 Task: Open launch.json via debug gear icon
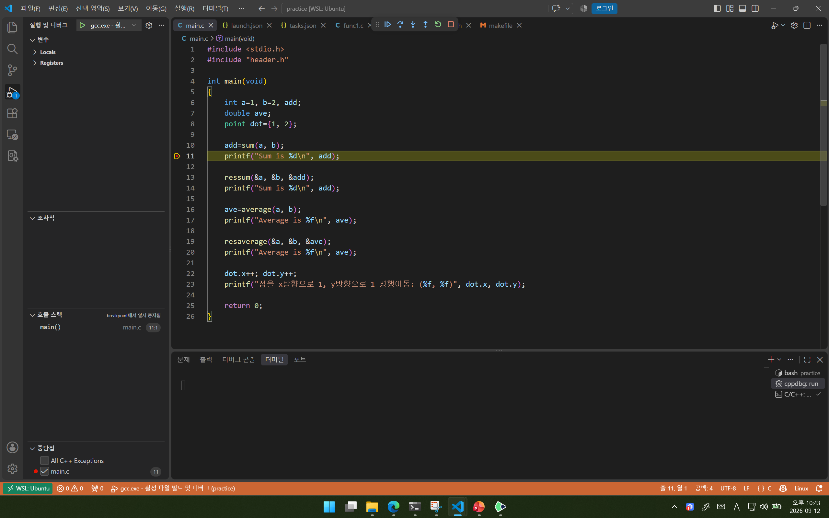coord(149,25)
